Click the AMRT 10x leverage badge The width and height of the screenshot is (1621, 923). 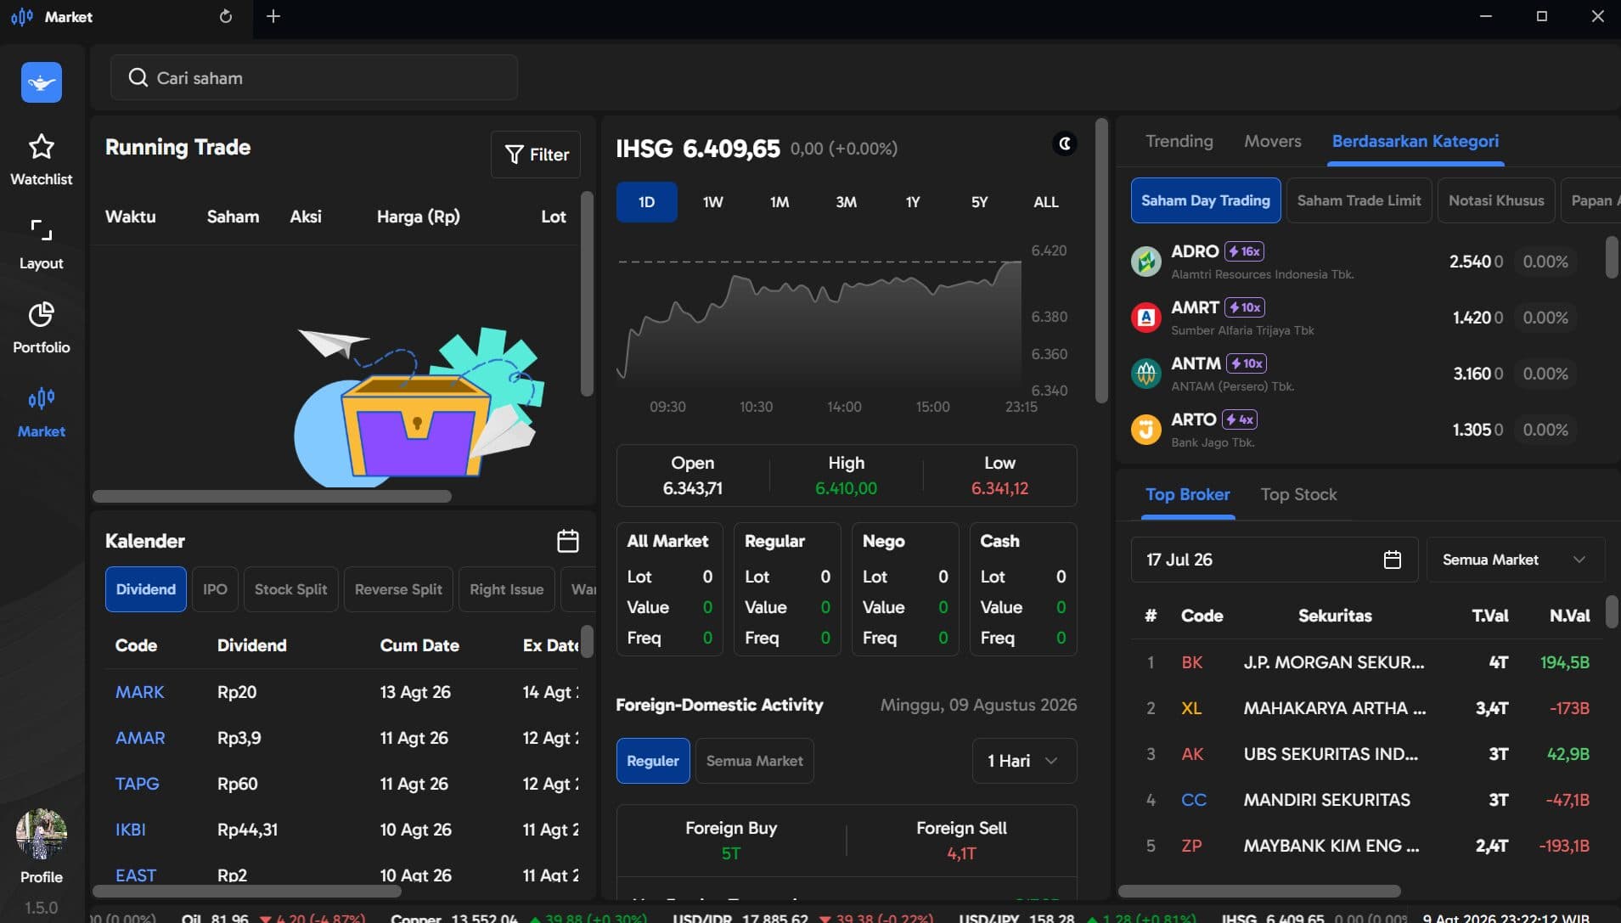(x=1246, y=307)
